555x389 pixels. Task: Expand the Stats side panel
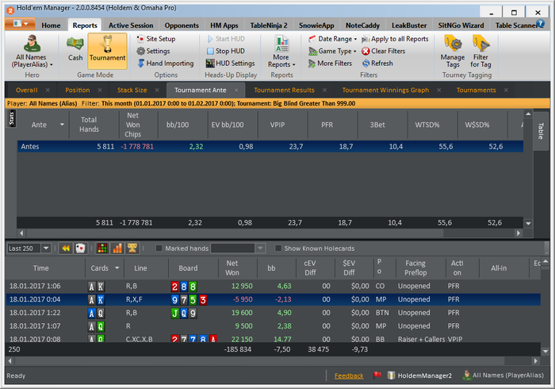pos(12,118)
